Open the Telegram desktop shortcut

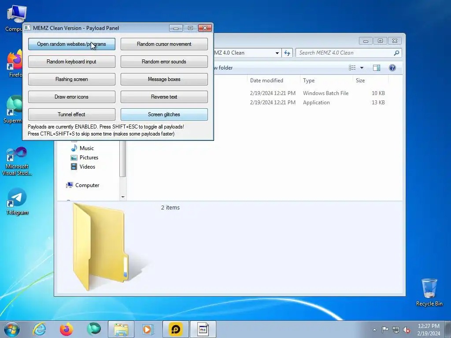point(17,201)
